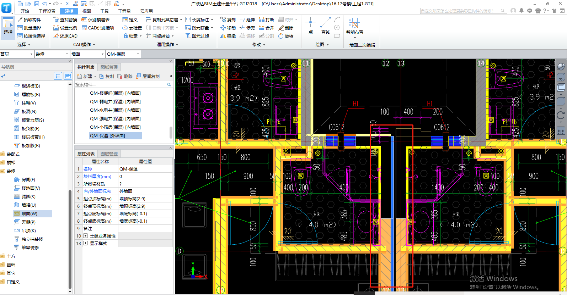Click the component list vertical scrollbar
Image resolution: width=567 pixels, height=295 pixels.
[171, 132]
